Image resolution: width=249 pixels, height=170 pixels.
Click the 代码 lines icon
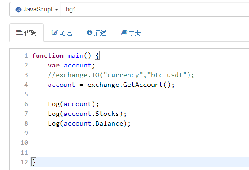pos(19,33)
